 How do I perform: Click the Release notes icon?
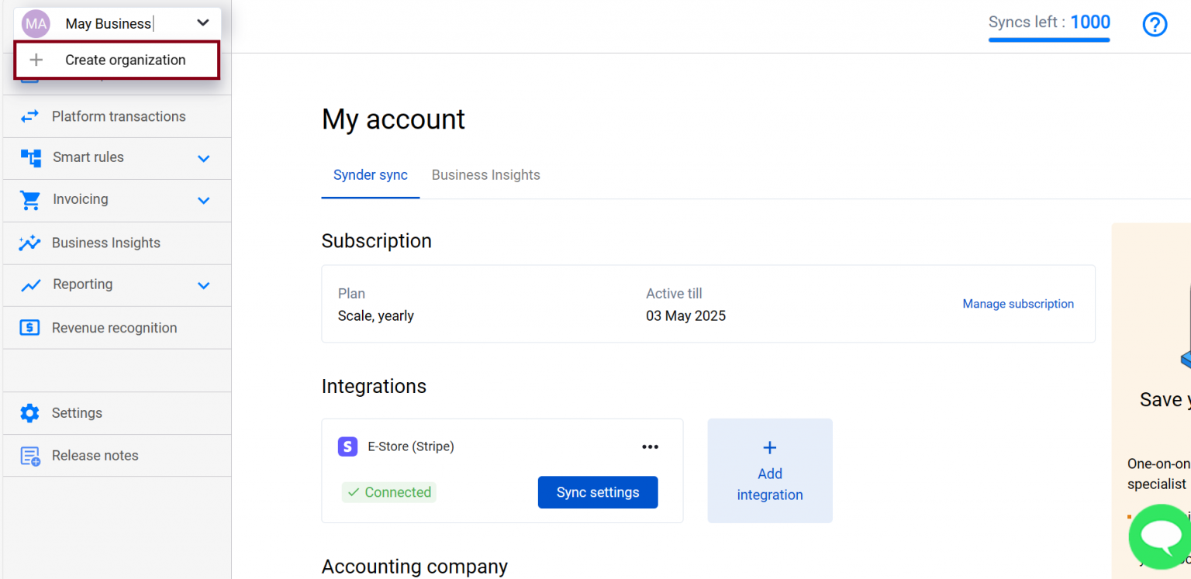tap(30, 456)
